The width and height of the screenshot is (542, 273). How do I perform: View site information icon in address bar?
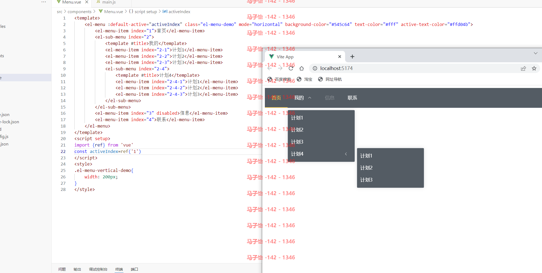point(315,68)
